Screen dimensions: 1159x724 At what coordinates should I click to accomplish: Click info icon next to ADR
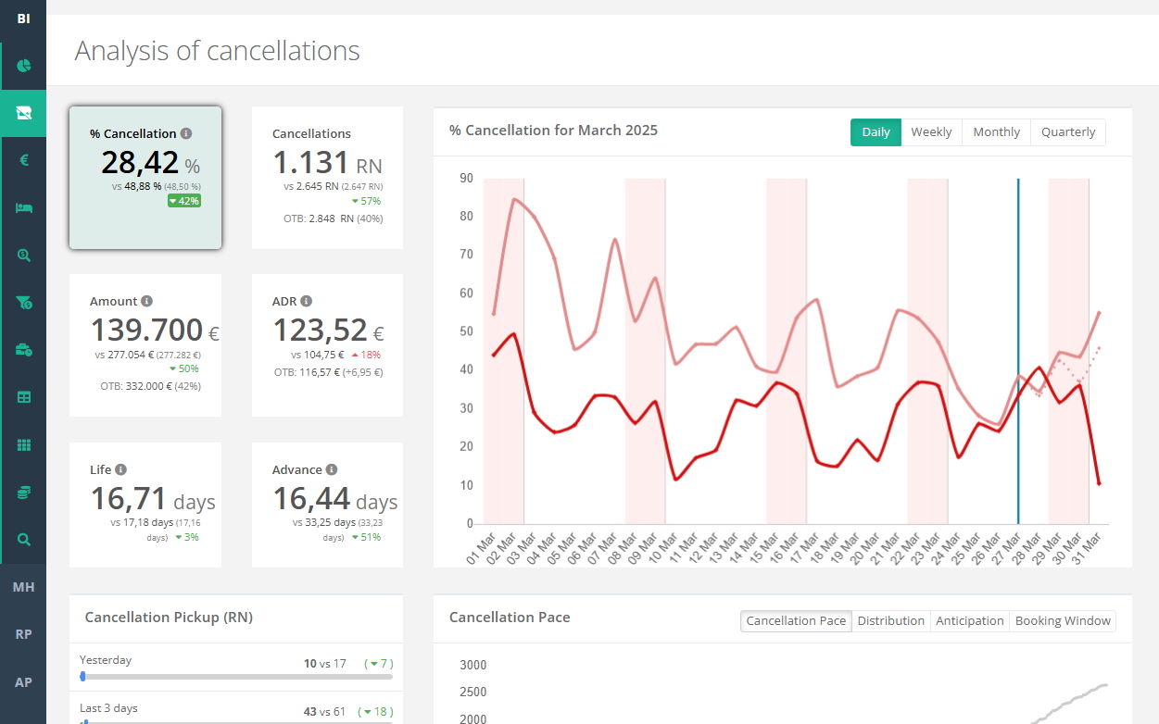click(x=307, y=302)
